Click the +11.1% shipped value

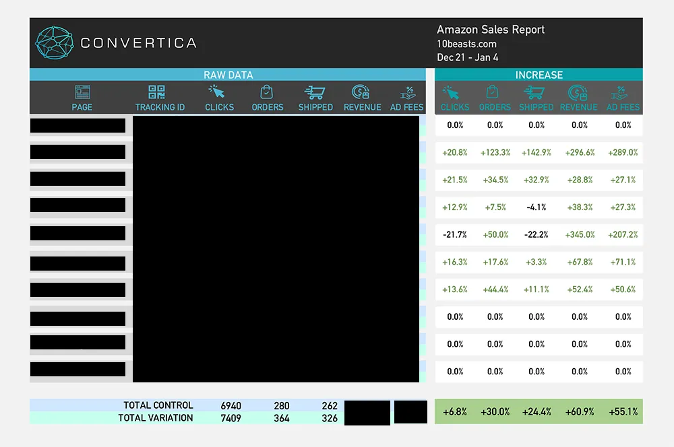537,289
